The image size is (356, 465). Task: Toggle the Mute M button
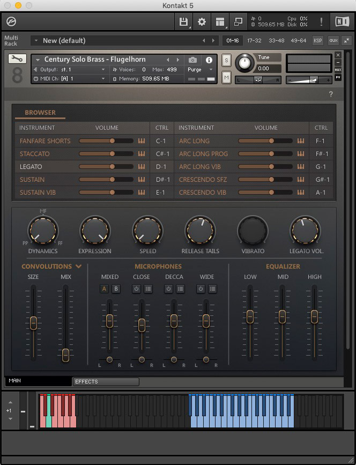pos(226,78)
